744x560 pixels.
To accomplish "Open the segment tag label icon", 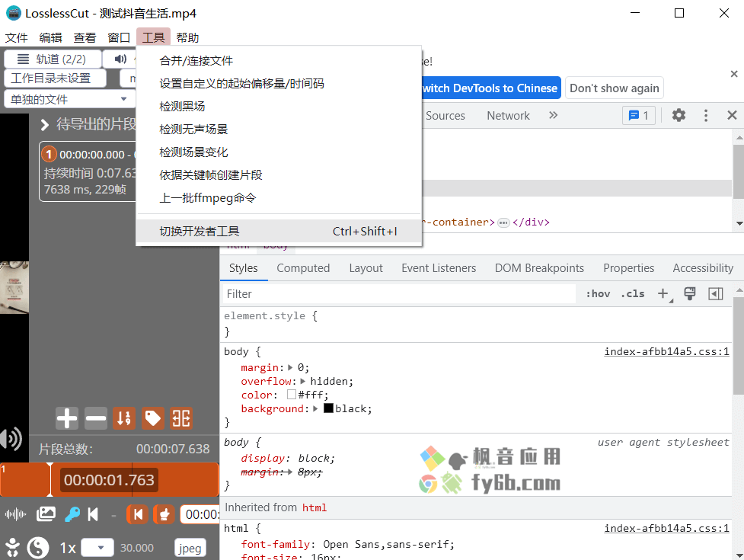I will (153, 418).
